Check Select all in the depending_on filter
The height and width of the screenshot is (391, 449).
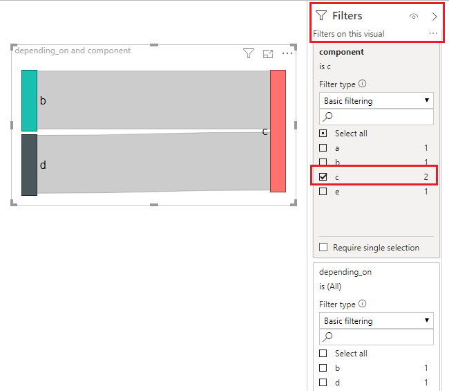tap(323, 354)
